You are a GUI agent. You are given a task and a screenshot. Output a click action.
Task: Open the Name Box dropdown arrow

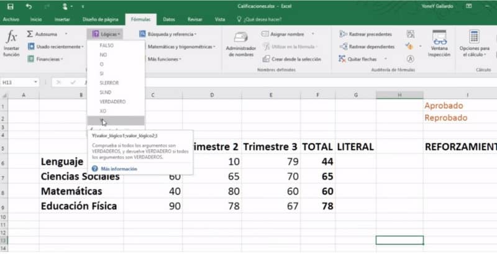[35, 83]
